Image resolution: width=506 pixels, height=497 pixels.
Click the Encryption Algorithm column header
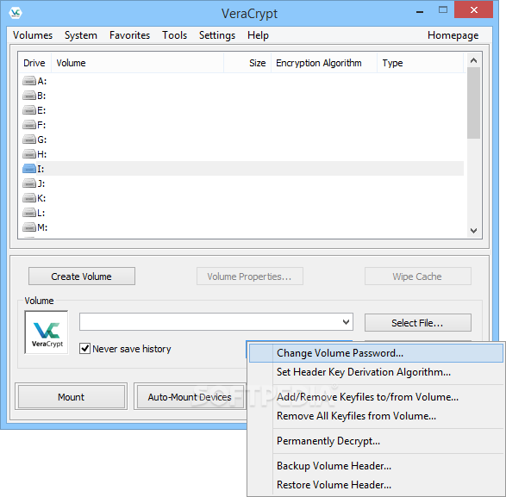point(324,63)
